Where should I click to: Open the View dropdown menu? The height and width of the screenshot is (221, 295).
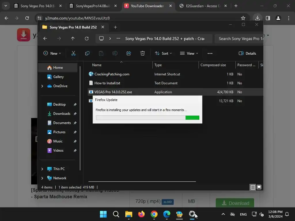189,53
